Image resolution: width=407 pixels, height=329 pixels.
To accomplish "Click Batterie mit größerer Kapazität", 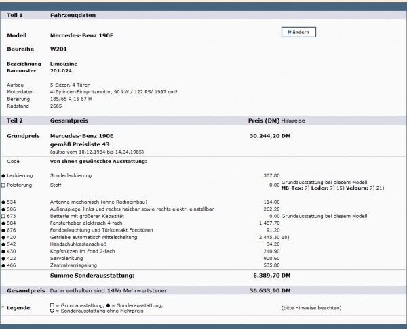I will pos(87,216).
